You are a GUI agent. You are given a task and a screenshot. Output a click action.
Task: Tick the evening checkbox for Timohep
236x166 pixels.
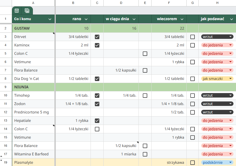(x=193, y=96)
